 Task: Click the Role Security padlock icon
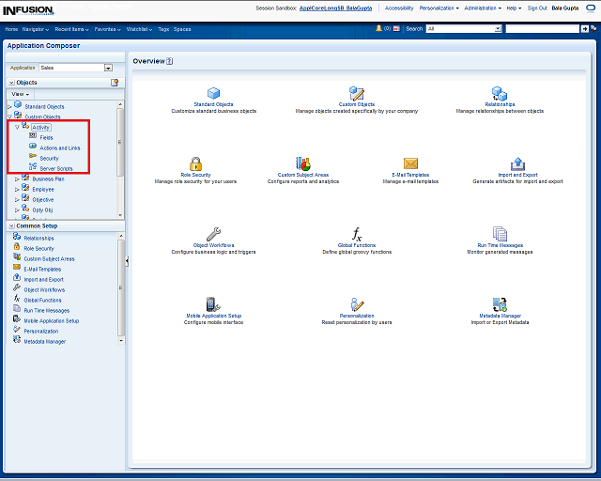195,163
